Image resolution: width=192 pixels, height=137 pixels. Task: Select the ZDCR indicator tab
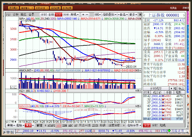coord(95,125)
